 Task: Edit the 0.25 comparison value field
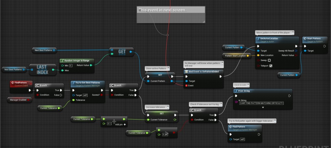(165, 134)
